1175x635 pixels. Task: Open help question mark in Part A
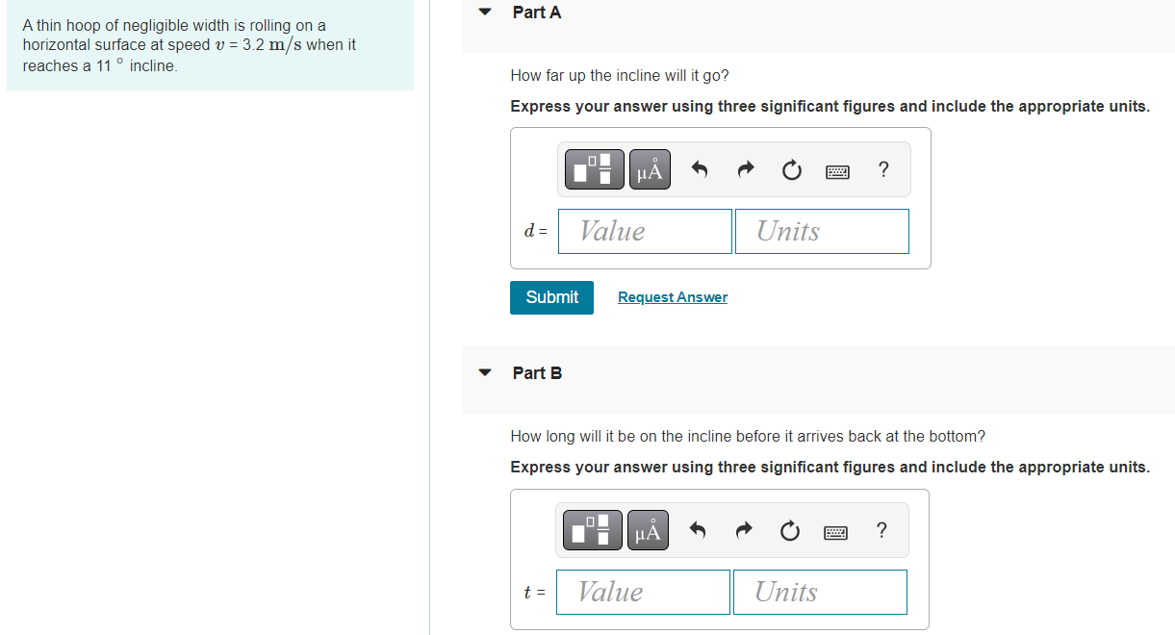coord(883,170)
